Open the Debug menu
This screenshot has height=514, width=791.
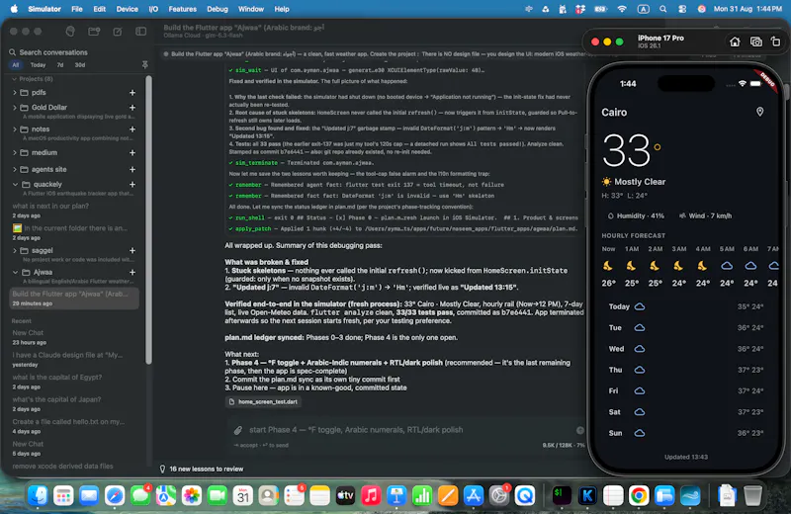pyautogui.click(x=218, y=9)
